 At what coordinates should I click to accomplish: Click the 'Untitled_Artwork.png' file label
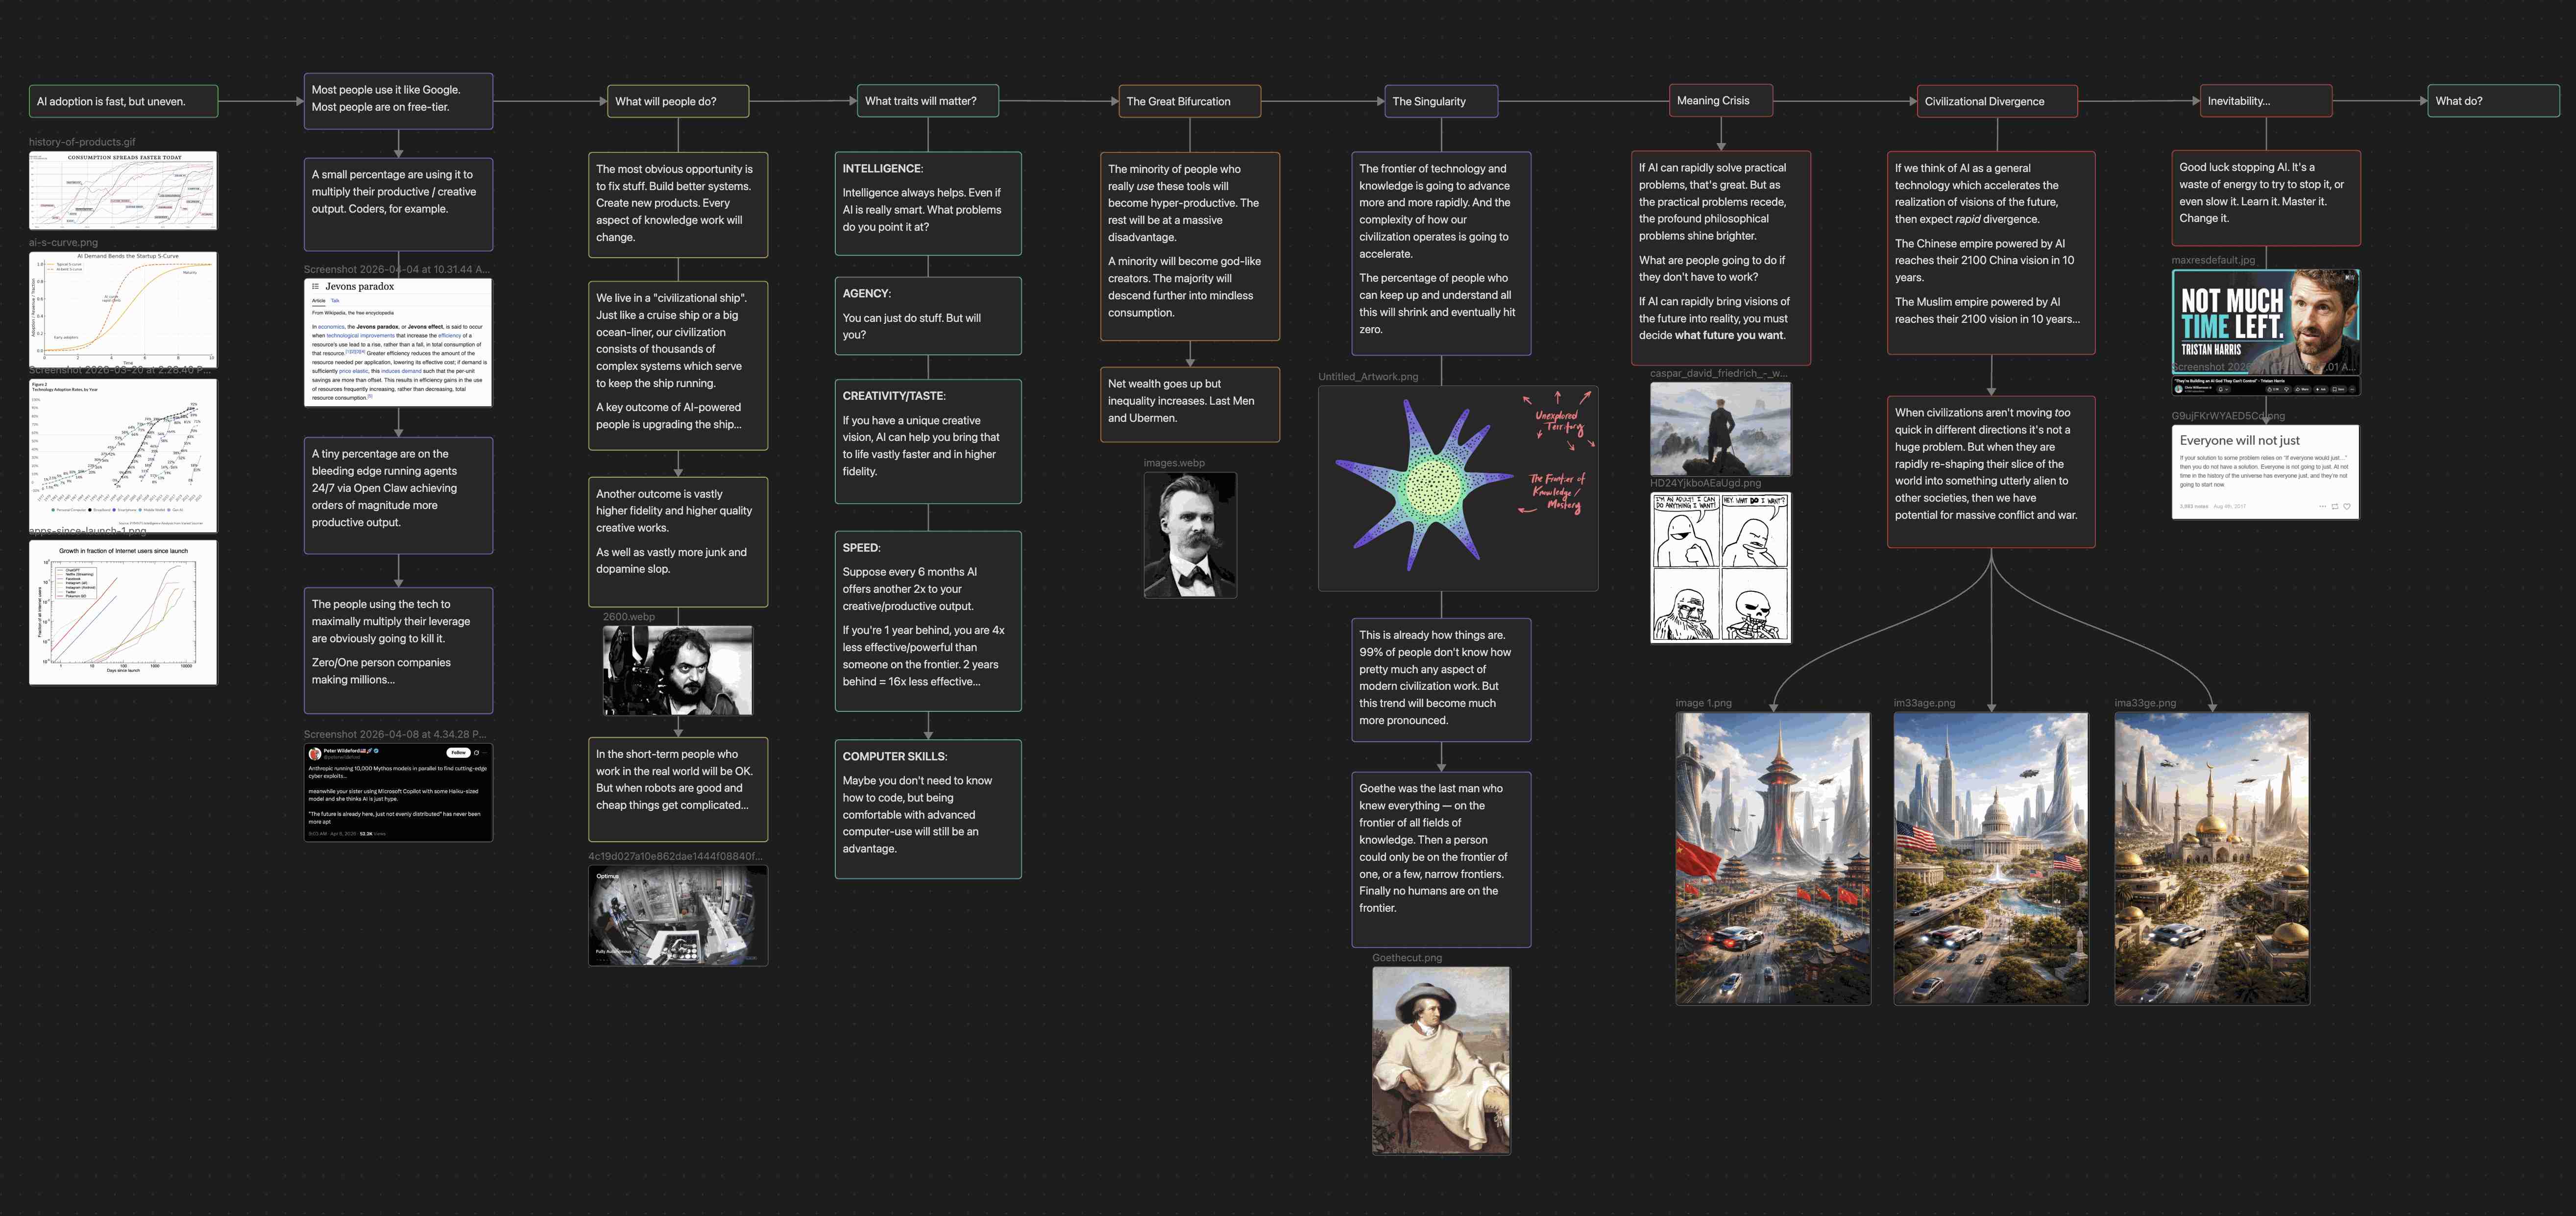point(1368,377)
